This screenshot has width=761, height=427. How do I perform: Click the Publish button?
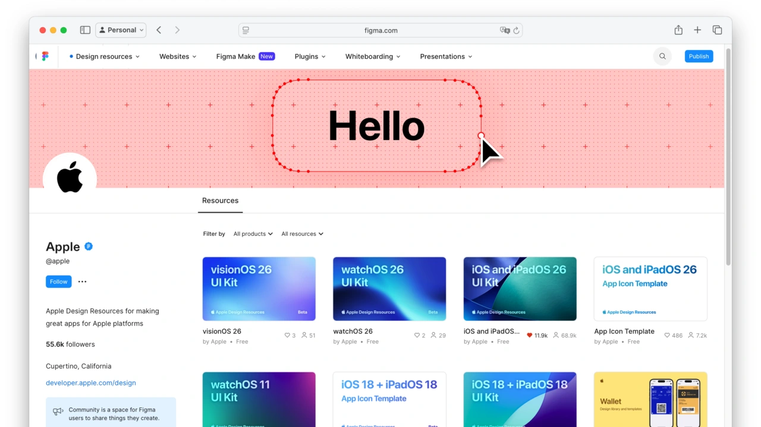pyautogui.click(x=699, y=56)
